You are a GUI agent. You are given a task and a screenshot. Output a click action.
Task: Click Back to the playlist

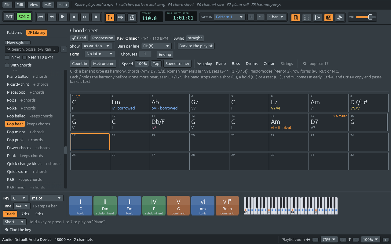pos(196,46)
